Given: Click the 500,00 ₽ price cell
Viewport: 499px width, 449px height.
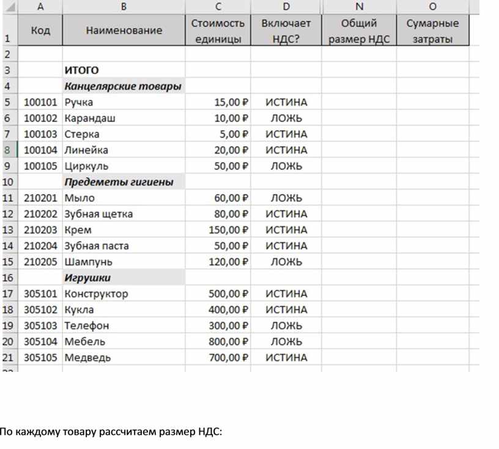Looking at the screenshot, I should coord(218,294).
